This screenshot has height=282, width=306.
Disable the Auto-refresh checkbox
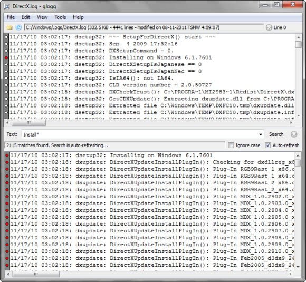click(268, 145)
